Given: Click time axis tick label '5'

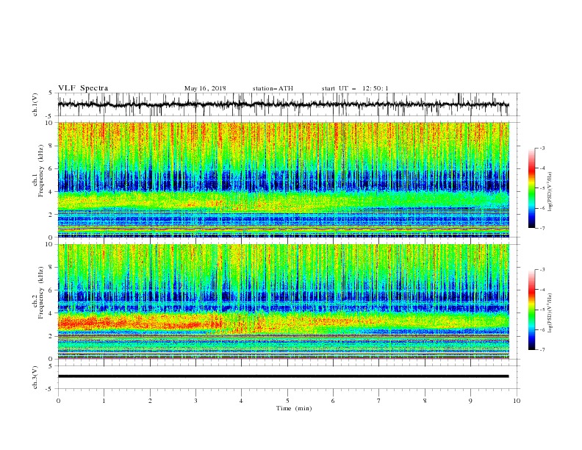Looking at the screenshot, I should click(x=287, y=401).
